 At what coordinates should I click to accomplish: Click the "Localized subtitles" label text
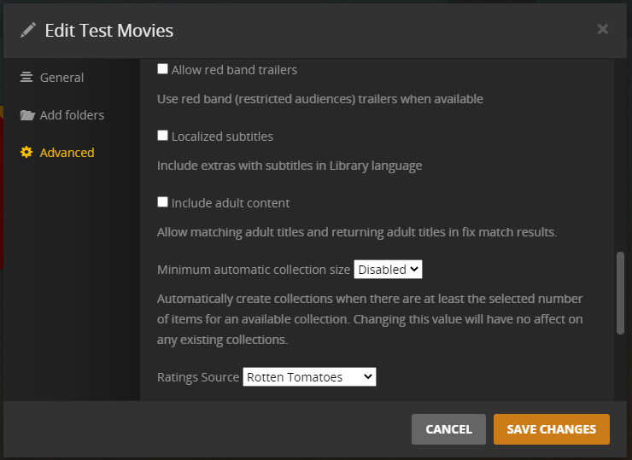[x=222, y=137]
